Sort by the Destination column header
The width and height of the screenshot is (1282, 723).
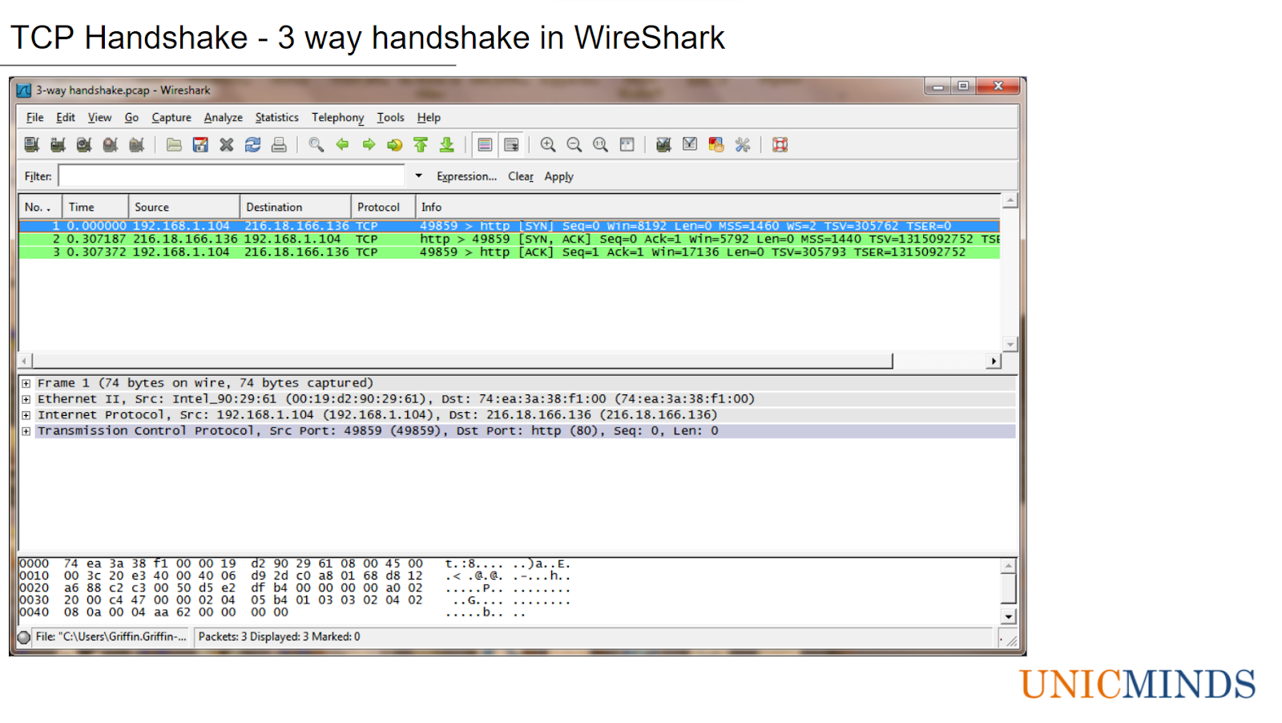pyautogui.click(x=296, y=207)
